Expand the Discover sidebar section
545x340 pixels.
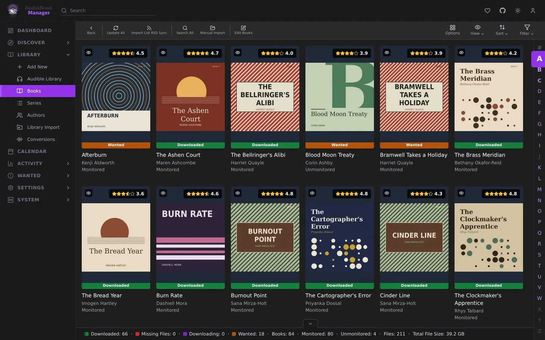pos(38,43)
